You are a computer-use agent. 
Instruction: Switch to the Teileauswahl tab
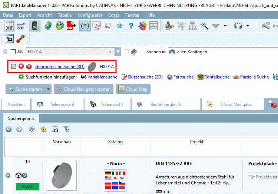57,104
